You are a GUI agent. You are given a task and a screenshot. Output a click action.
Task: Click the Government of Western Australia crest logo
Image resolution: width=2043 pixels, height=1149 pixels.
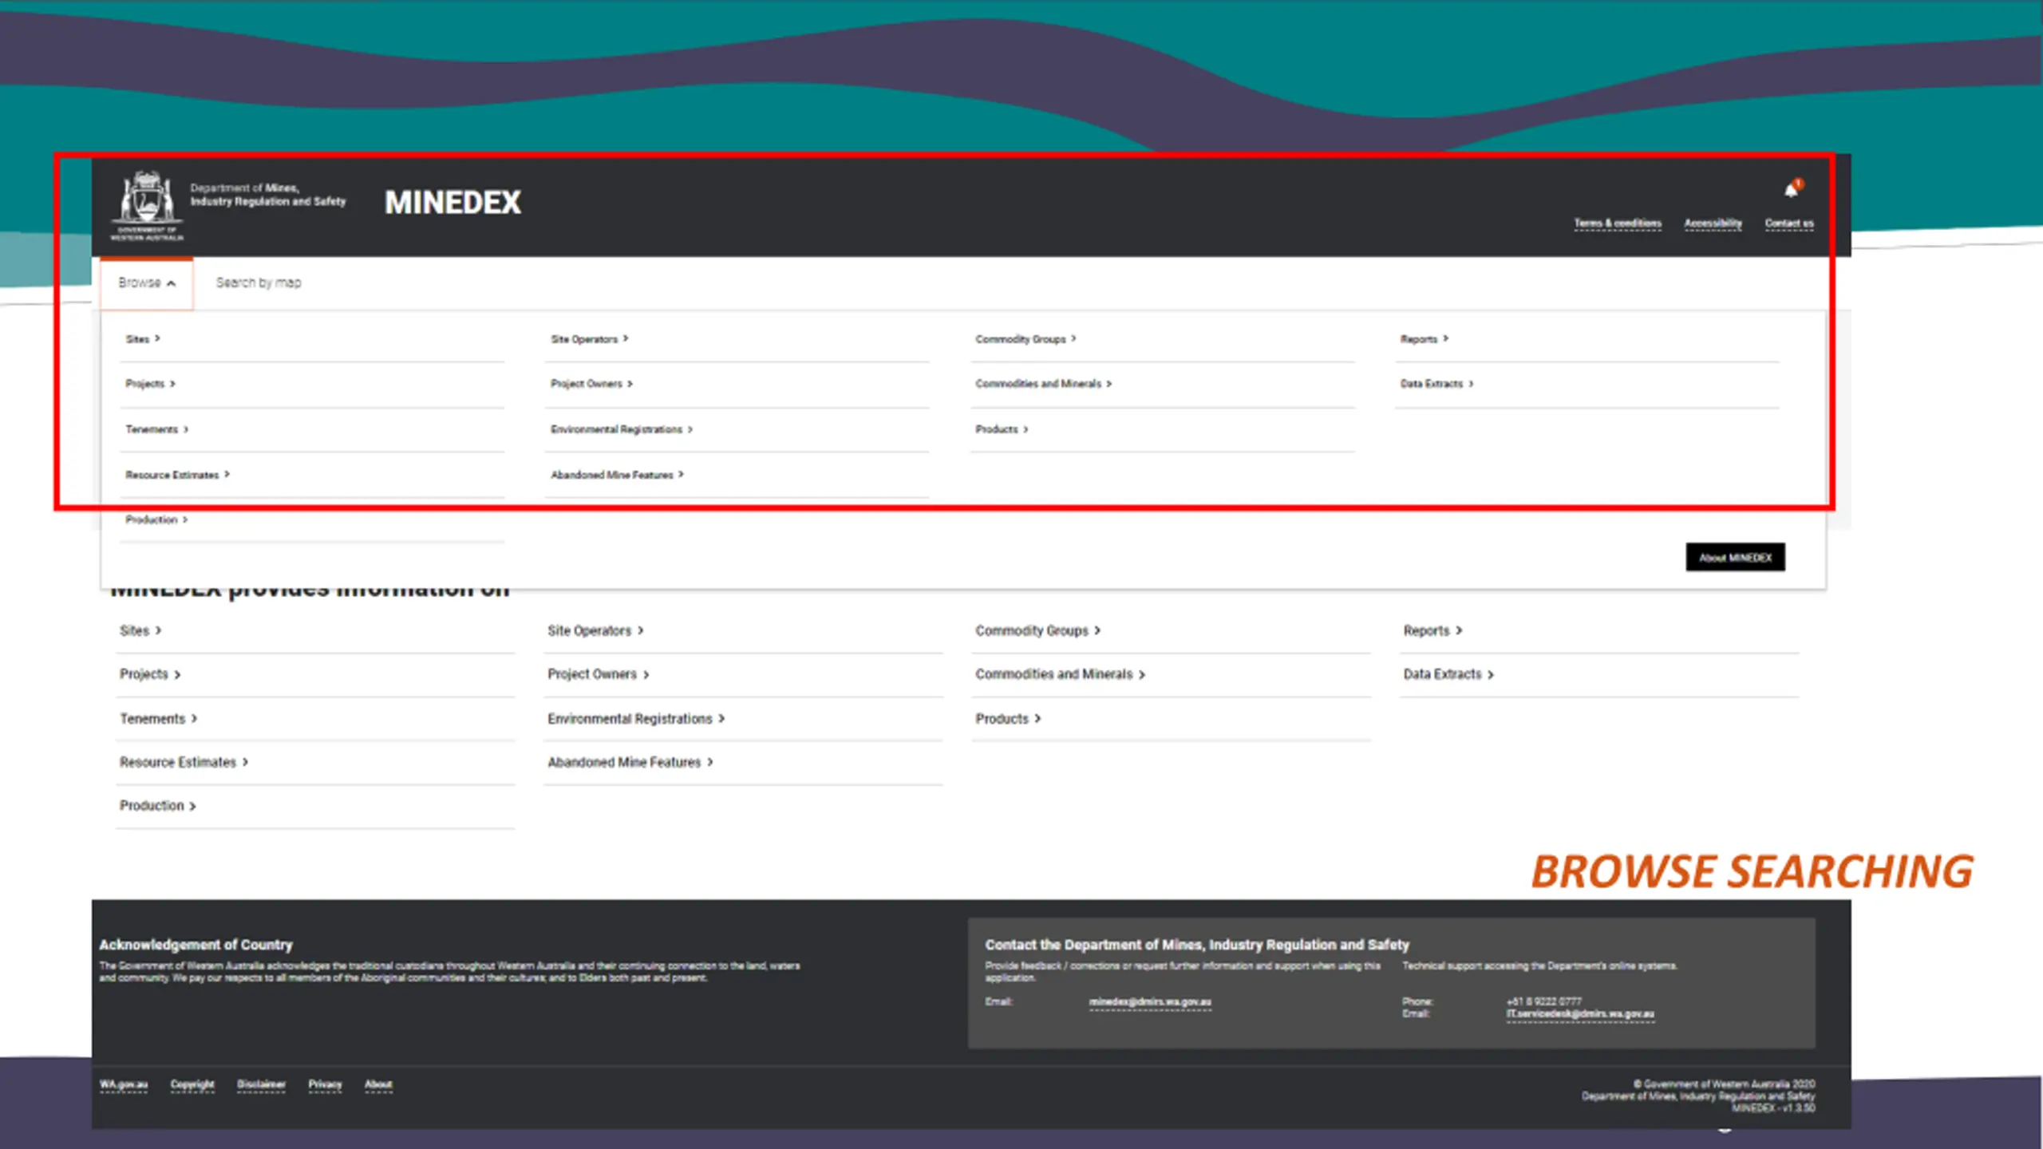147,206
